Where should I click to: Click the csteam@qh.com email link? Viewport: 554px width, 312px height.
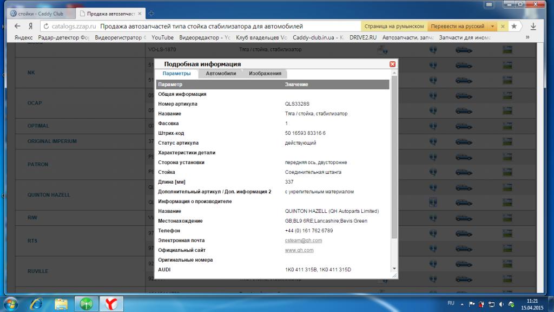coord(303,240)
